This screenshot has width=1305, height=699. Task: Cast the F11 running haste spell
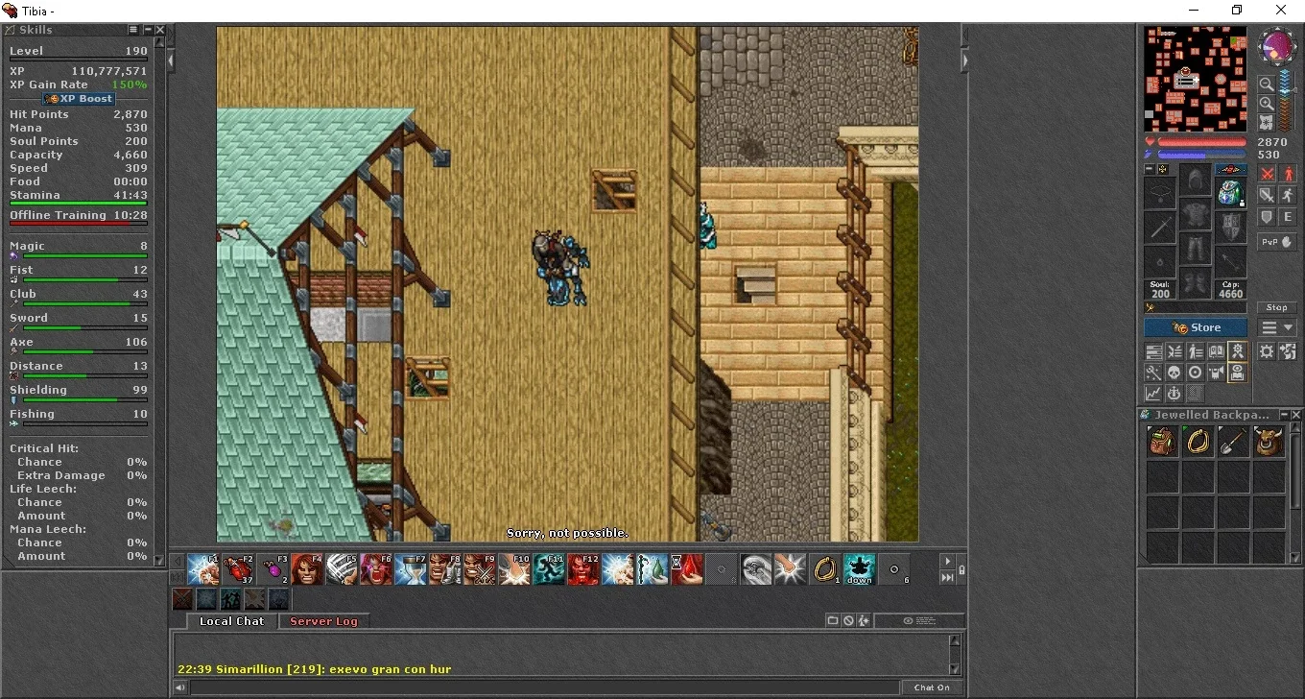pyautogui.click(x=549, y=569)
